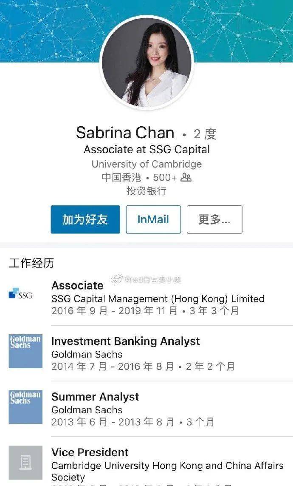Tap the connections people icon near 500+
The image size is (293, 486).
[x=186, y=178]
